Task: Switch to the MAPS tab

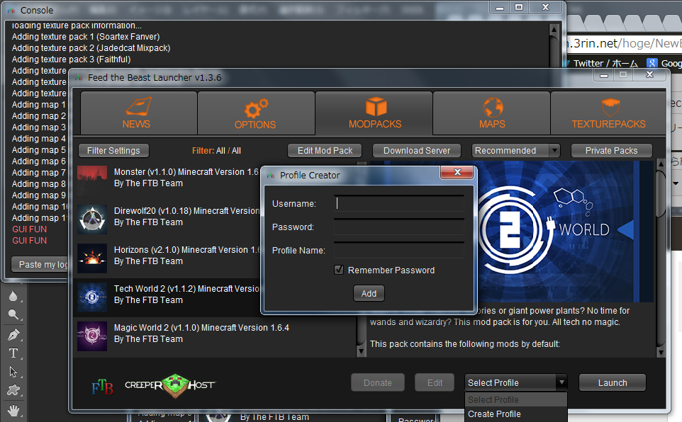Action: (491, 113)
